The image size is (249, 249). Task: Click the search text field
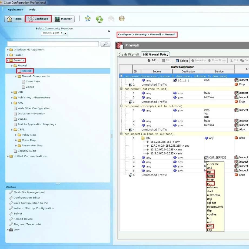click(53, 44)
